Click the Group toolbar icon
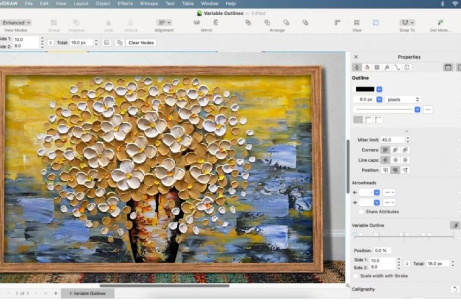Screen dimensions: 461x304 click(x=54, y=23)
